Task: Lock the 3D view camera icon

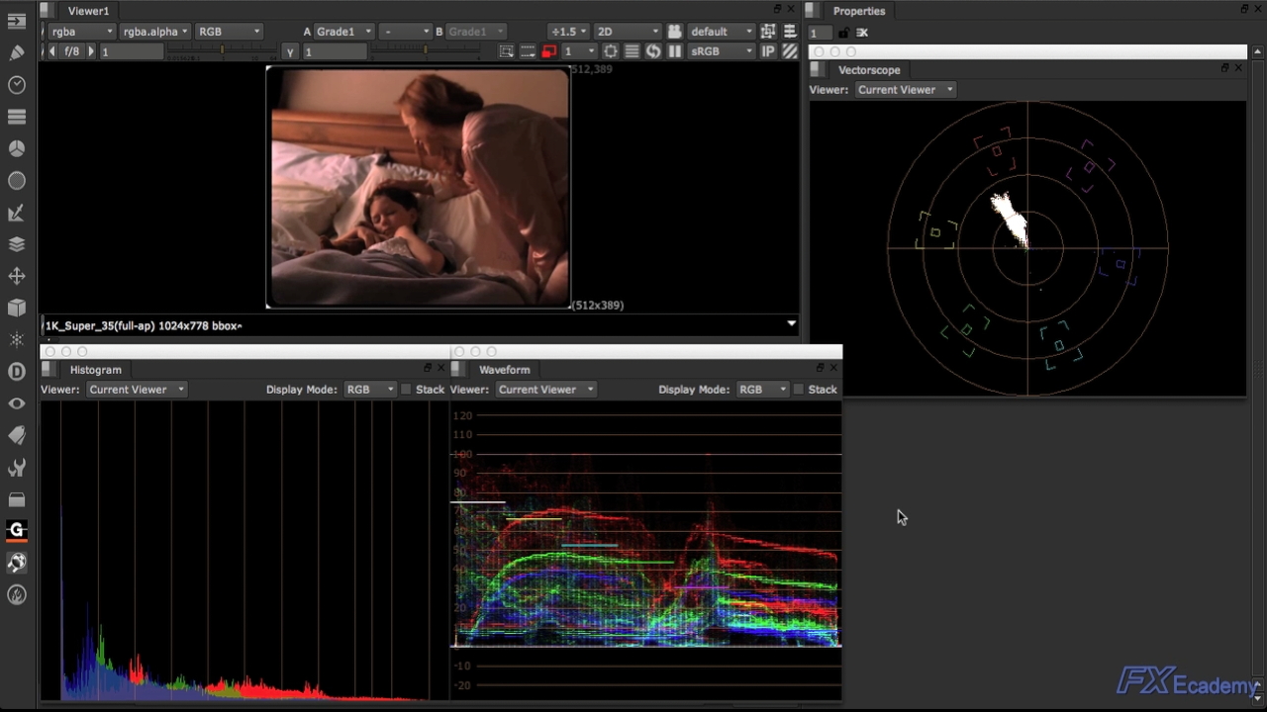Action: 675,32
